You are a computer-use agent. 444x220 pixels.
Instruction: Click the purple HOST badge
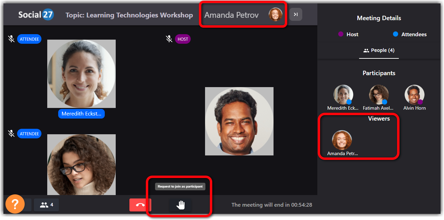coord(183,39)
